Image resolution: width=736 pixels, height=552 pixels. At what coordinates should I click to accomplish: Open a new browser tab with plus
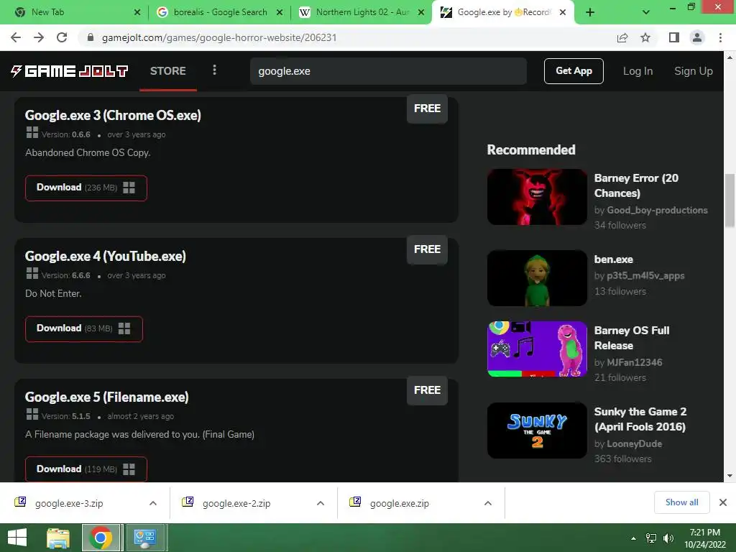point(590,12)
